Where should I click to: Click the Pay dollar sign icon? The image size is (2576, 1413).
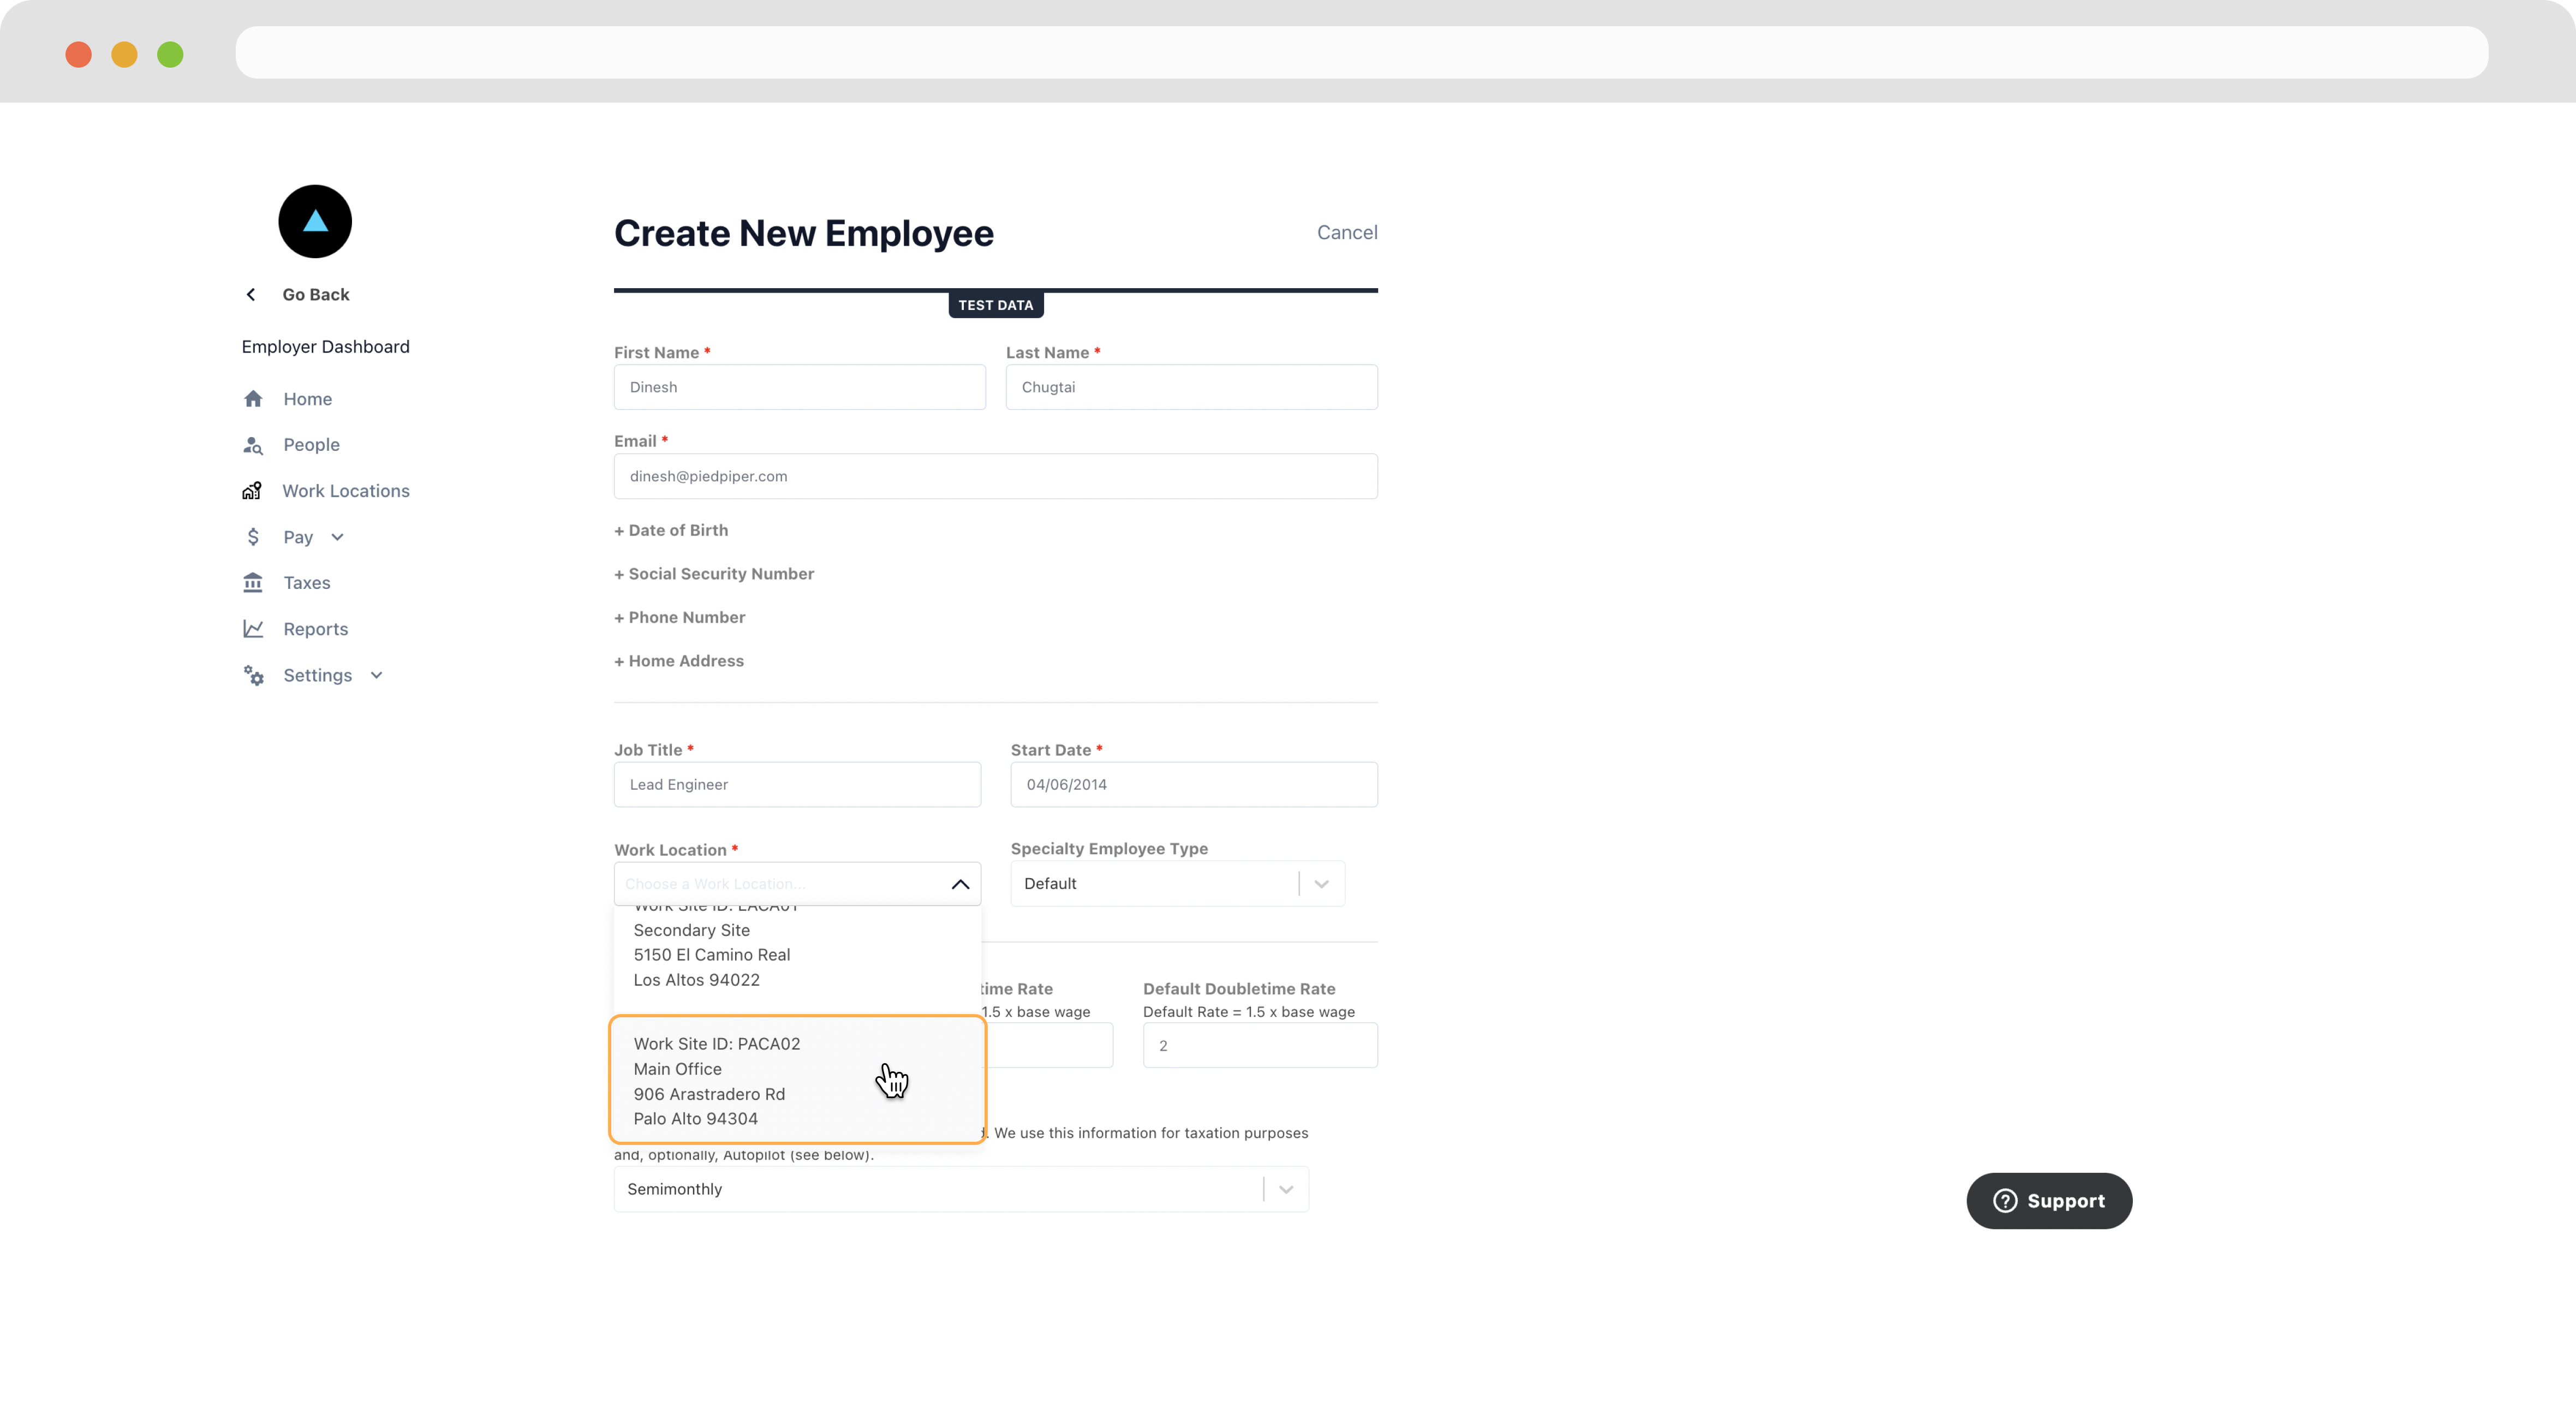pos(253,537)
